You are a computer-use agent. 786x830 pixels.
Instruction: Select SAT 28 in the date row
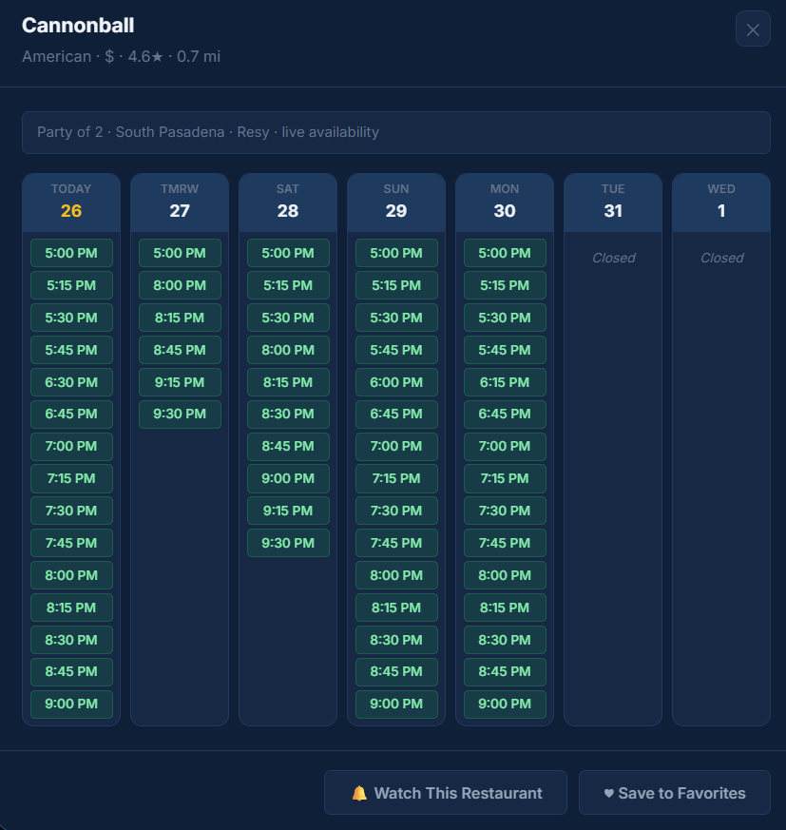pyautogui.click(x=287, y=201)
